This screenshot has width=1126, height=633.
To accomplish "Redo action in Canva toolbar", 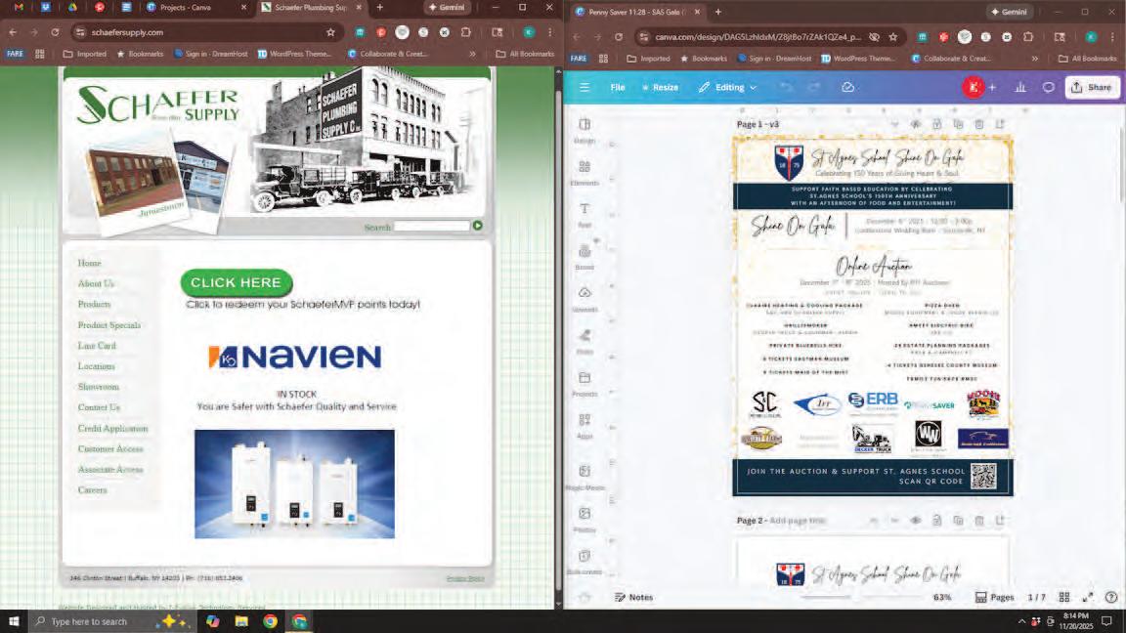I will coord(813,87).
